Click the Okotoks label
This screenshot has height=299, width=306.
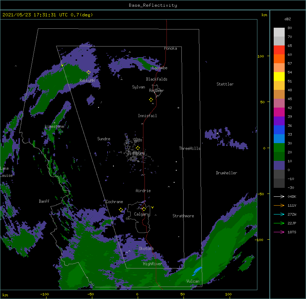[x=146, y=249]
